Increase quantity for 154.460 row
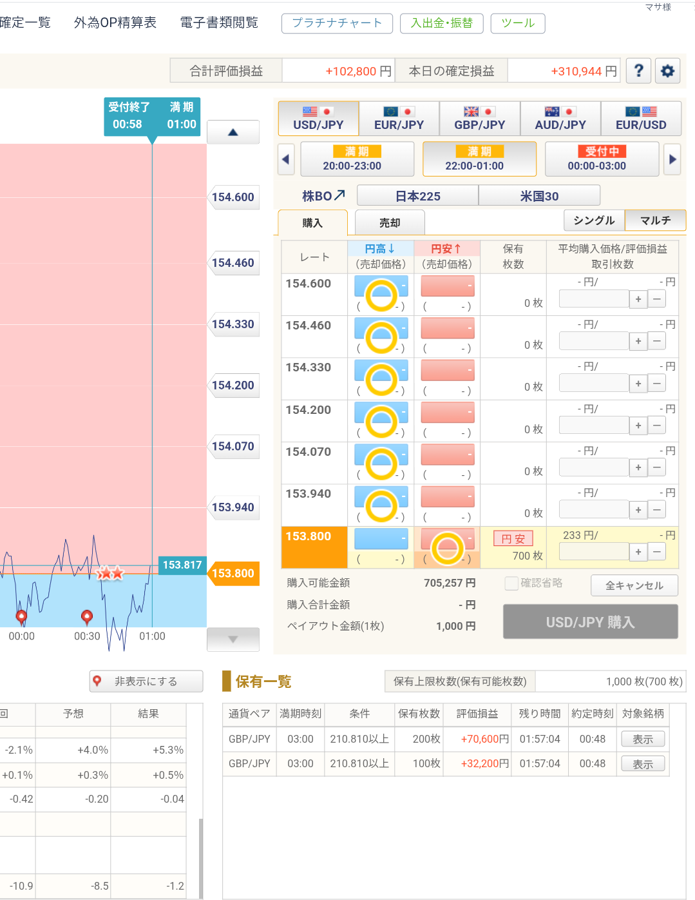 click(x=638, y=341)
